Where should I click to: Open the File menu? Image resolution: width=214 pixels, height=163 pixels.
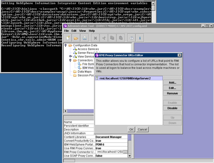(66, 31)
